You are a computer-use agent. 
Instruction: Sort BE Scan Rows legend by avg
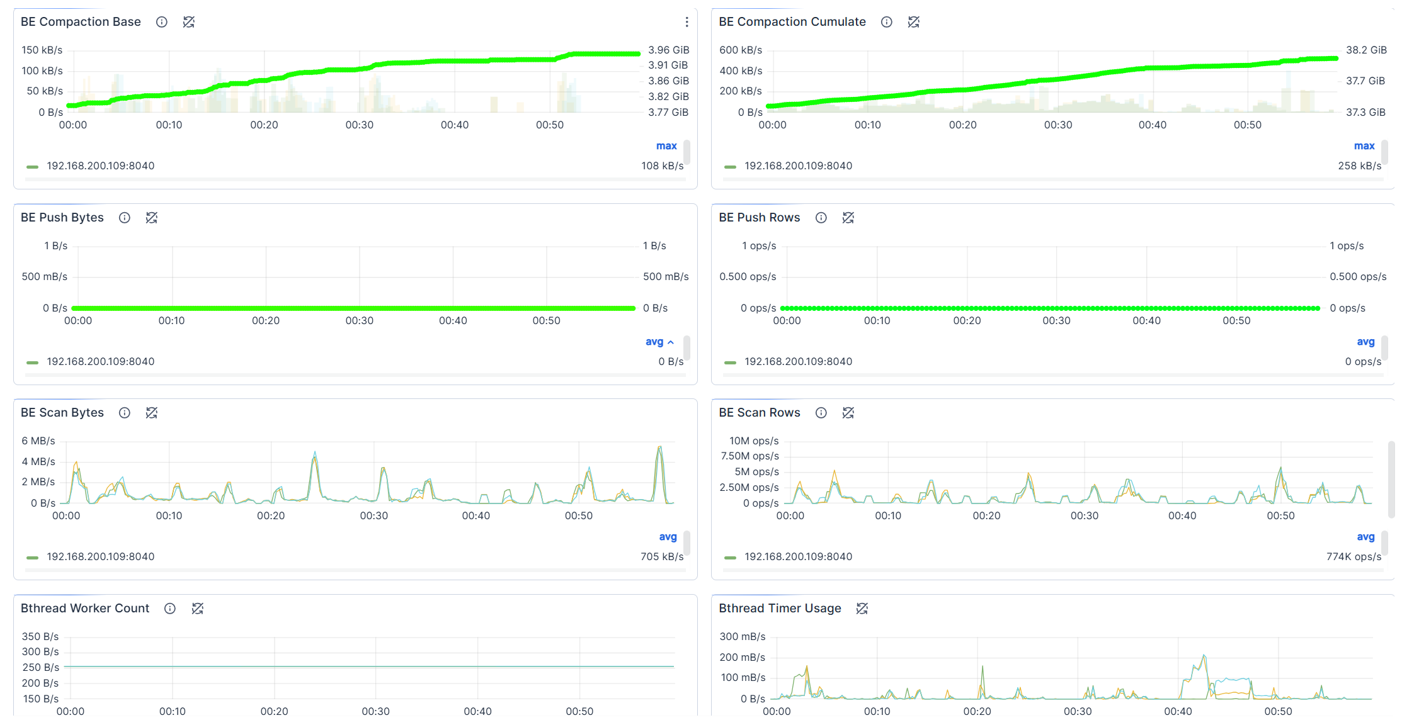point(1365,537)
